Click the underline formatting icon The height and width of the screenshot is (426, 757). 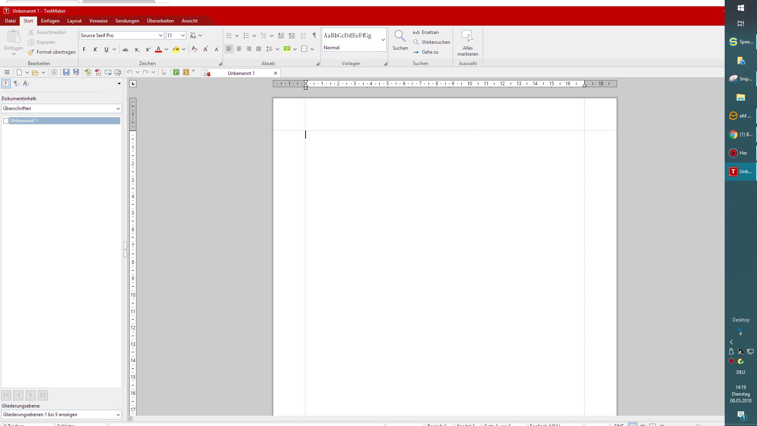pyautogui.click(x=106, y=49)
